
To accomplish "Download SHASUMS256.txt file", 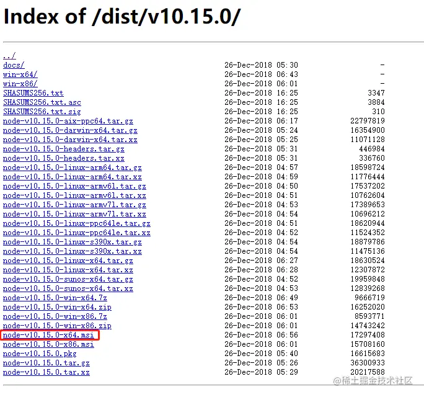I will (x=33, y=93).
